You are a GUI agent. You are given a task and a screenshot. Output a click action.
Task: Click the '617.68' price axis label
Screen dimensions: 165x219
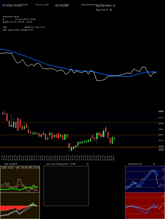[161, 118]
